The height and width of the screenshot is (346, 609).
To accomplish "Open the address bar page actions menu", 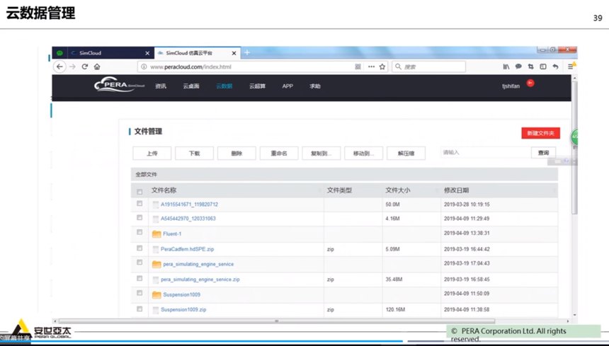I will point(371,67).
